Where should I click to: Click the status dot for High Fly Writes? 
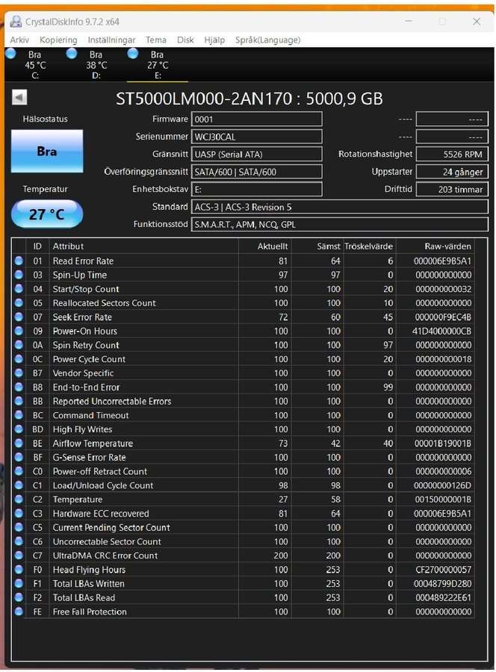pyautogui.click(x=19, y=429)
